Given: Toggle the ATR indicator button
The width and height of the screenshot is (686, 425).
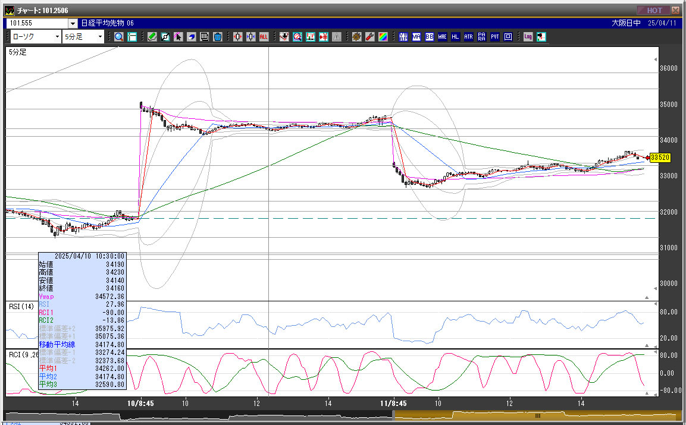Looking at the screenshot, I should [469, 37].
